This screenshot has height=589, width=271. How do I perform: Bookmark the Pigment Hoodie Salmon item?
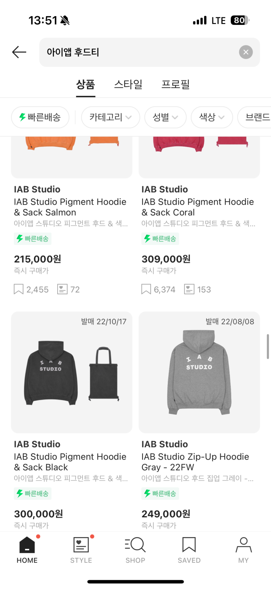click(19, 289)
